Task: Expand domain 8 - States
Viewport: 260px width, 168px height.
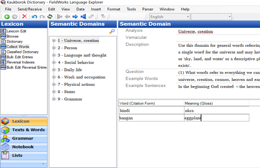Action: (54, 92)
